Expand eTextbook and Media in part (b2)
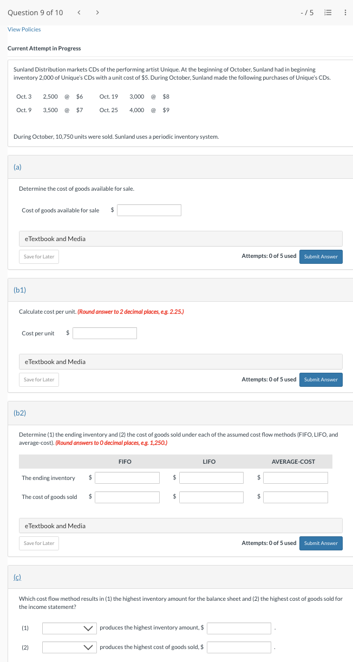The width and height of the screenshot is (353, 662). pos(181,525)
